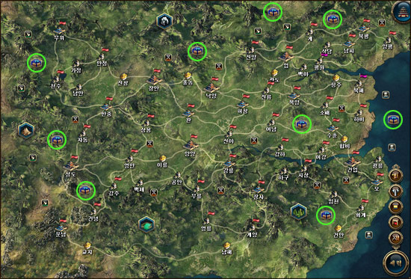Select the white tiger hexagon icon
The width and height of the screenshot is (411, 279).
[x=164, y=21]
